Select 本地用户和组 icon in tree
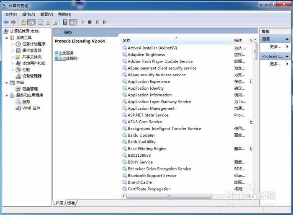Image resolution: width=293 pixels, height=215 pixels. point(18,63)
